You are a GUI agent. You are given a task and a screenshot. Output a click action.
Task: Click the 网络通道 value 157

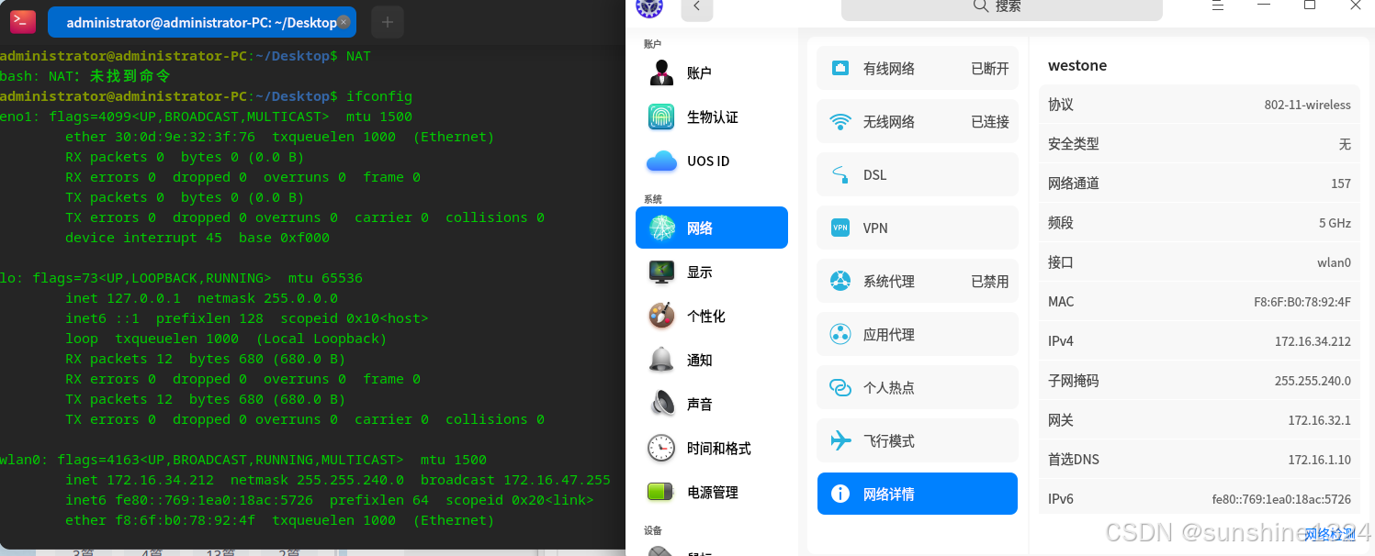1341,183
